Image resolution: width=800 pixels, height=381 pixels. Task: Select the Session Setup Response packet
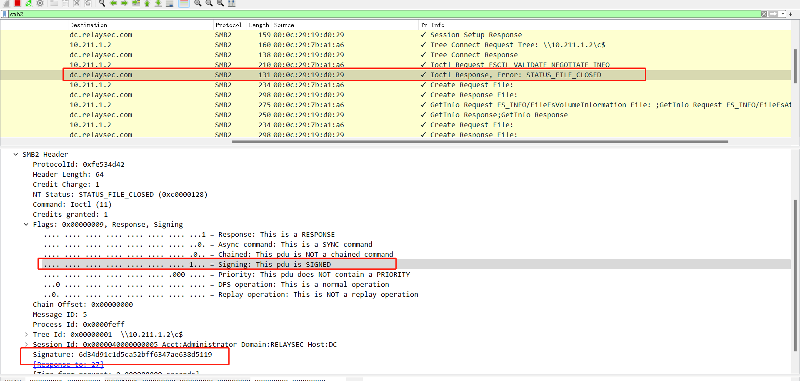(x=395, y=35)
